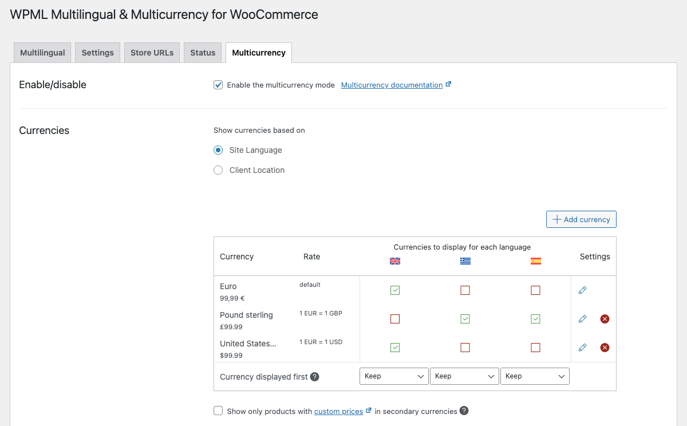Switch to the Settings tab
Viewport: 687px width, 426px height.
97,53
